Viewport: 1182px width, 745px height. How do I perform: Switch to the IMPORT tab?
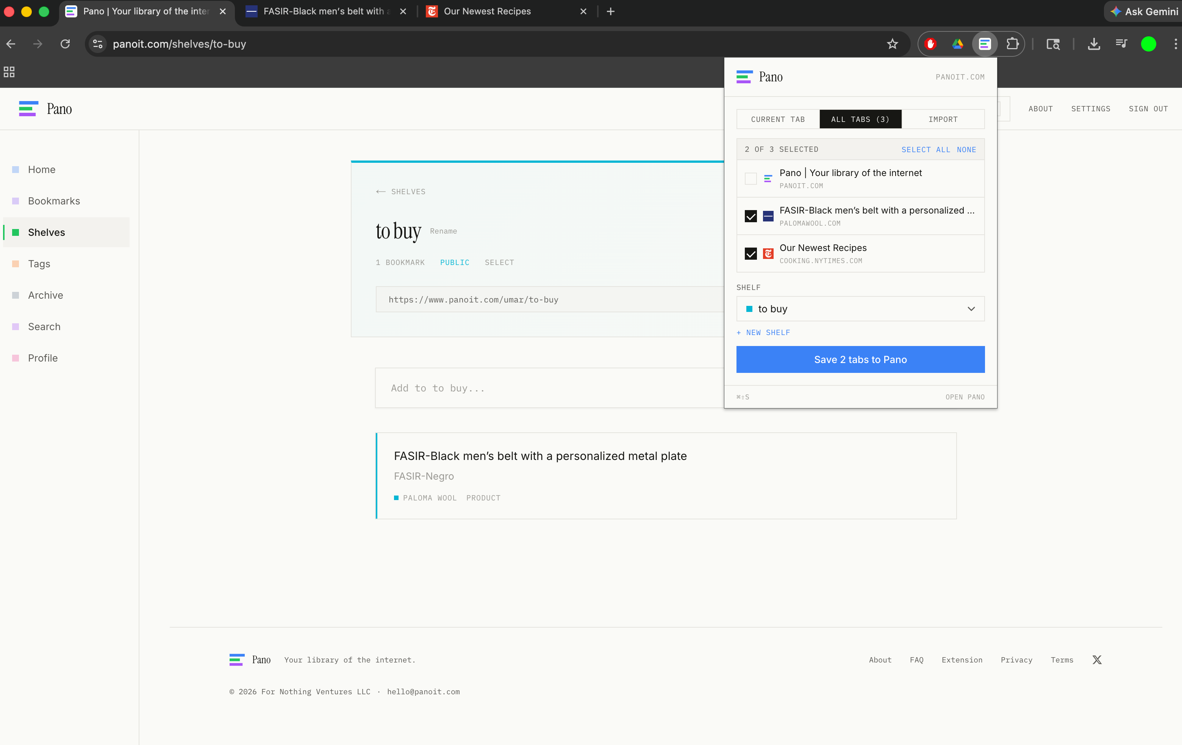943,119
